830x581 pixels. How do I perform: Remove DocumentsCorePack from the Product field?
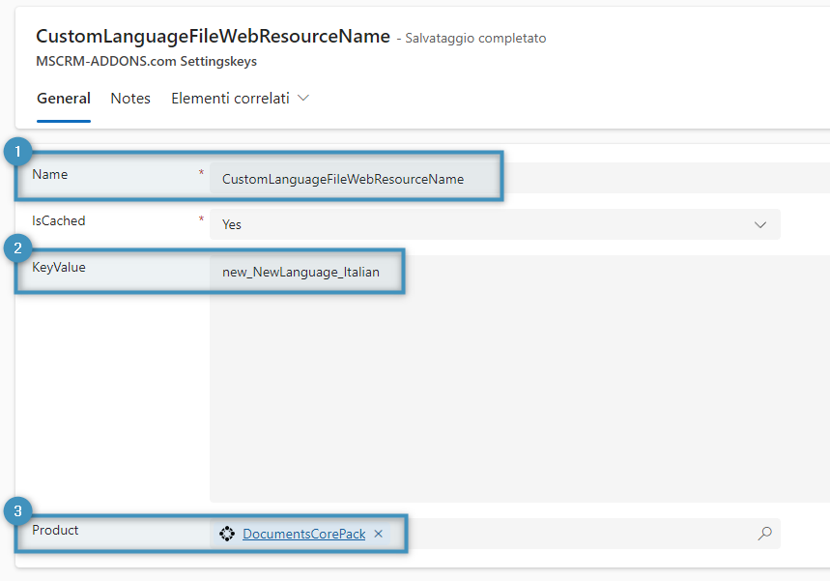point(379,534)
